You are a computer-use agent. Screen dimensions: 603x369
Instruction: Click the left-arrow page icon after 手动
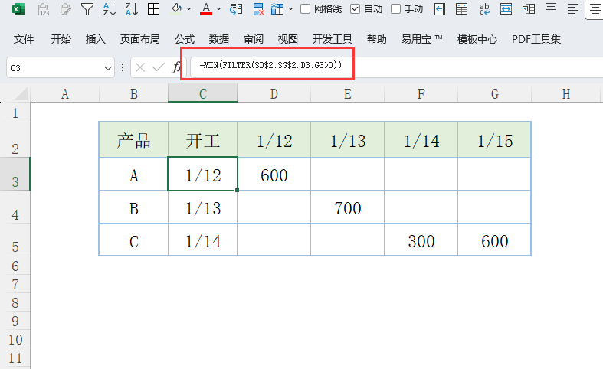[x=440, y=9]
